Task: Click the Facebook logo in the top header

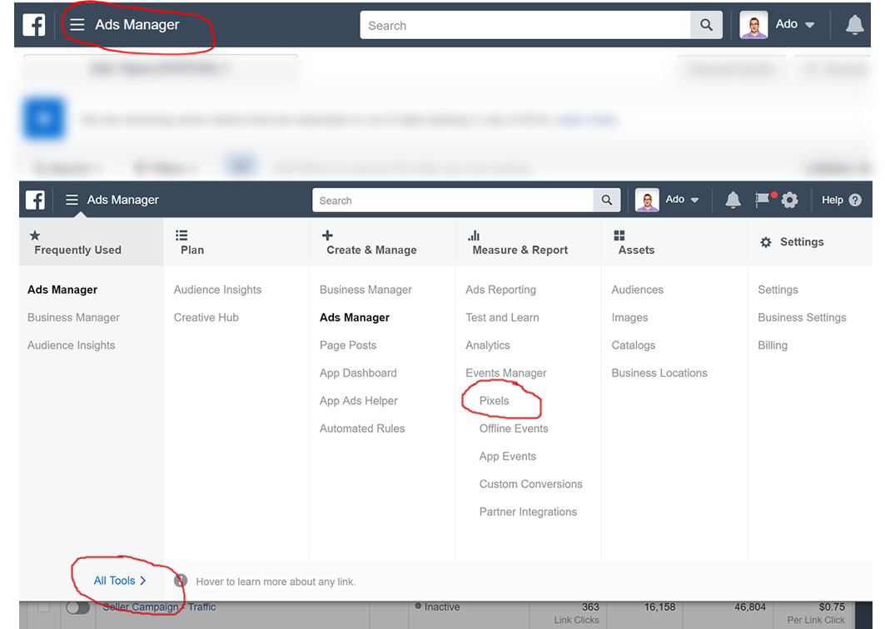Action: tap(34, 25)
